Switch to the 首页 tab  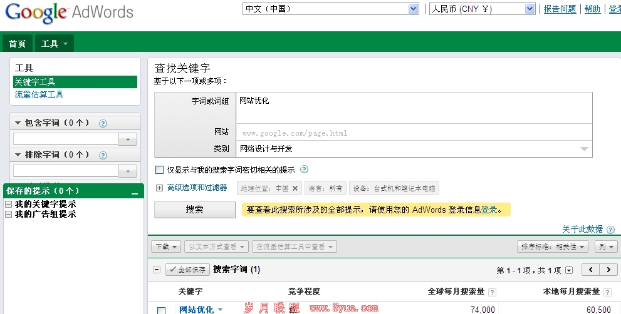(18, 44)
